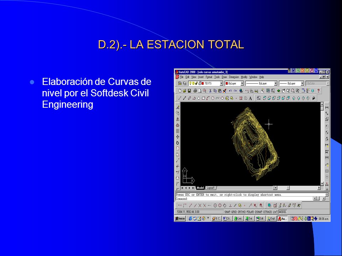Image resolution: width=342 pixels, height=256 pixels.
Task: Open the Draw menu
Action: point(224,77)
